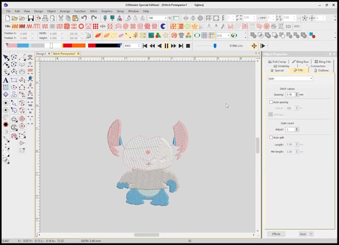The image size is (339, 245).
Task: Click the red leaf stitch icon
Action: [98, 35]
